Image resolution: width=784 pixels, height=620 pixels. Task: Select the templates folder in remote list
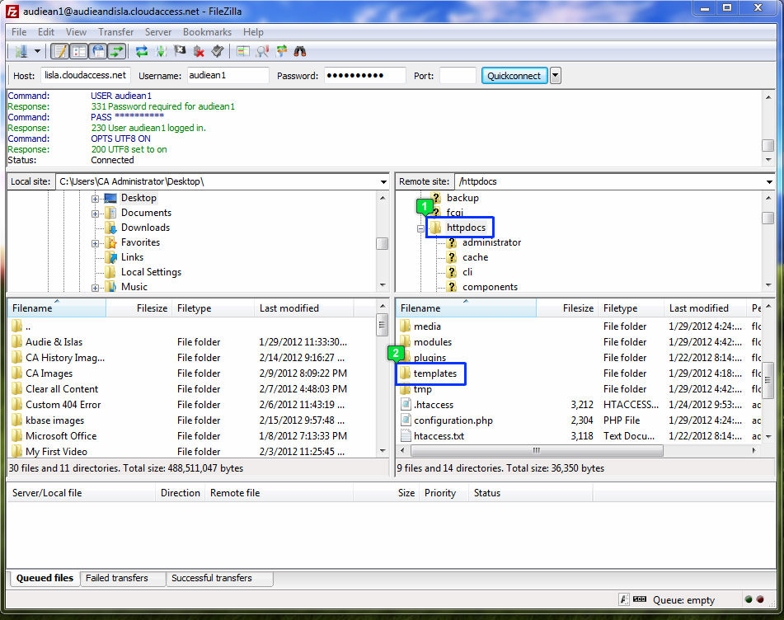point(434,373)
